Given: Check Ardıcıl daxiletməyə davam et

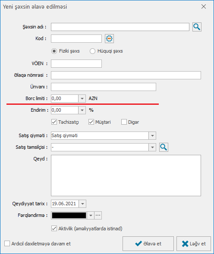Looking at the screenshot, I should click(7, 244).
